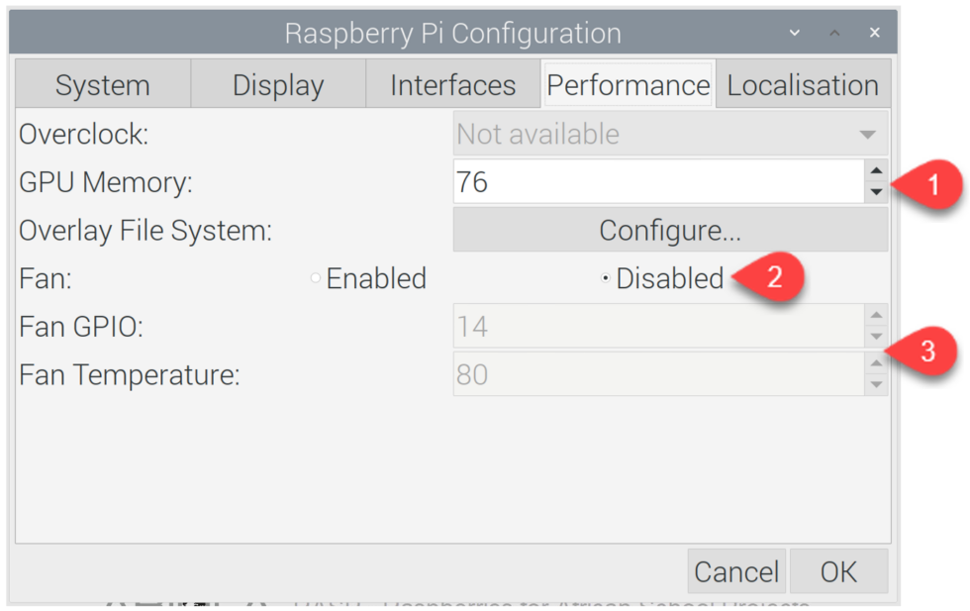
Task: Select the Enabled fan radio button
Action: coord(316,278)
